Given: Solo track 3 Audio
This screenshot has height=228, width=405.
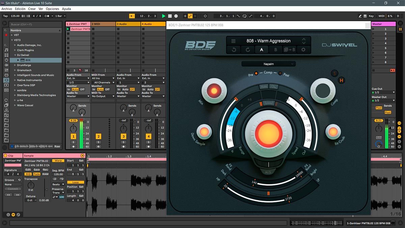Looking at the screenshot, I should click(x=124, y=142).
